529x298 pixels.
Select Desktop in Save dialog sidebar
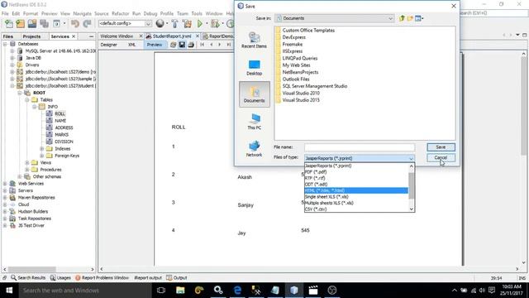point(254,68)
